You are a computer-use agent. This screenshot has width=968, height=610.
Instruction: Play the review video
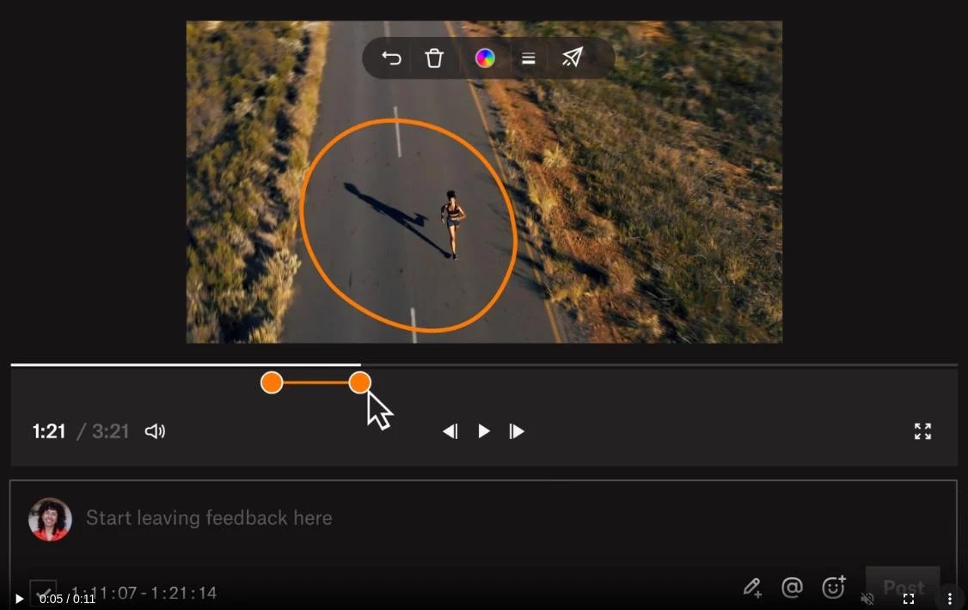484,431
